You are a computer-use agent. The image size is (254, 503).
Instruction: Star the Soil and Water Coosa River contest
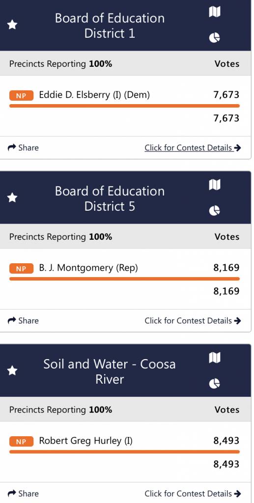[x=12, y=370]
